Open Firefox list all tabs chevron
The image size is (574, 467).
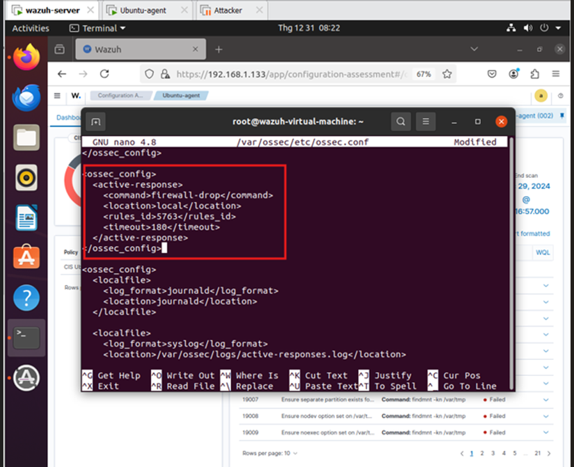coord(474,49)
